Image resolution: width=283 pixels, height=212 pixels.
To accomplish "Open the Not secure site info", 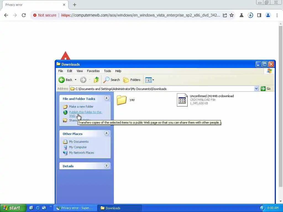I will (45, 15).
